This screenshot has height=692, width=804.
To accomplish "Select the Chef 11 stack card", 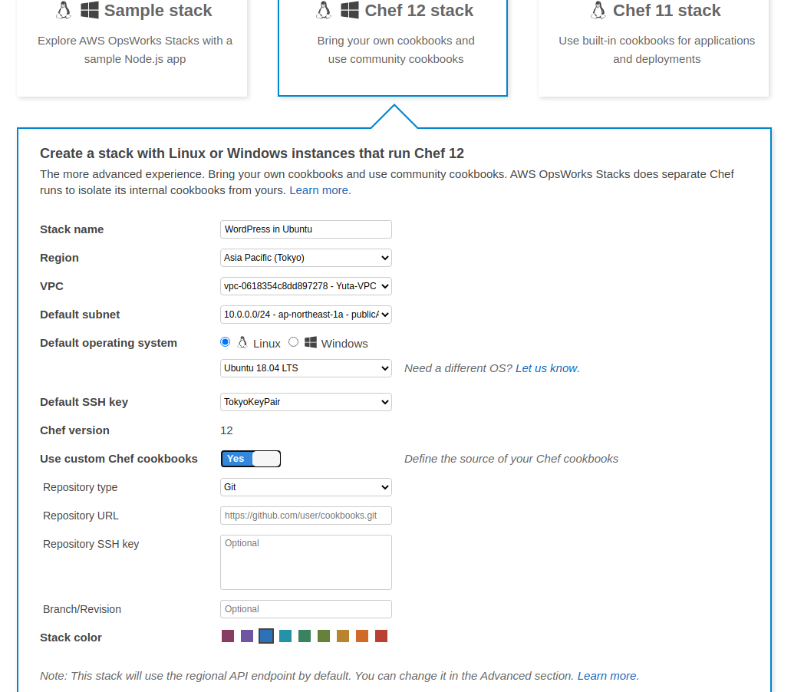I will [x=654, y=47].
